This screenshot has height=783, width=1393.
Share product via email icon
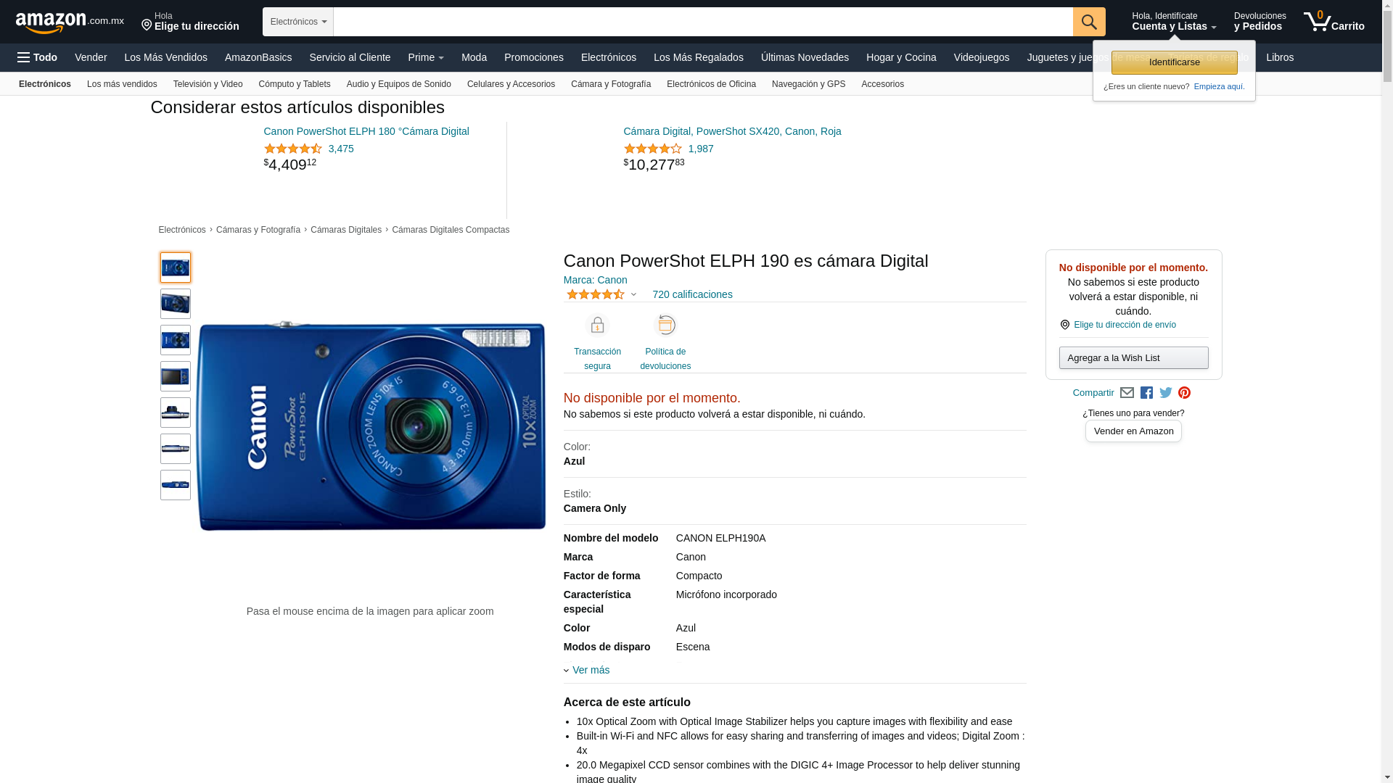[1127, 393]
